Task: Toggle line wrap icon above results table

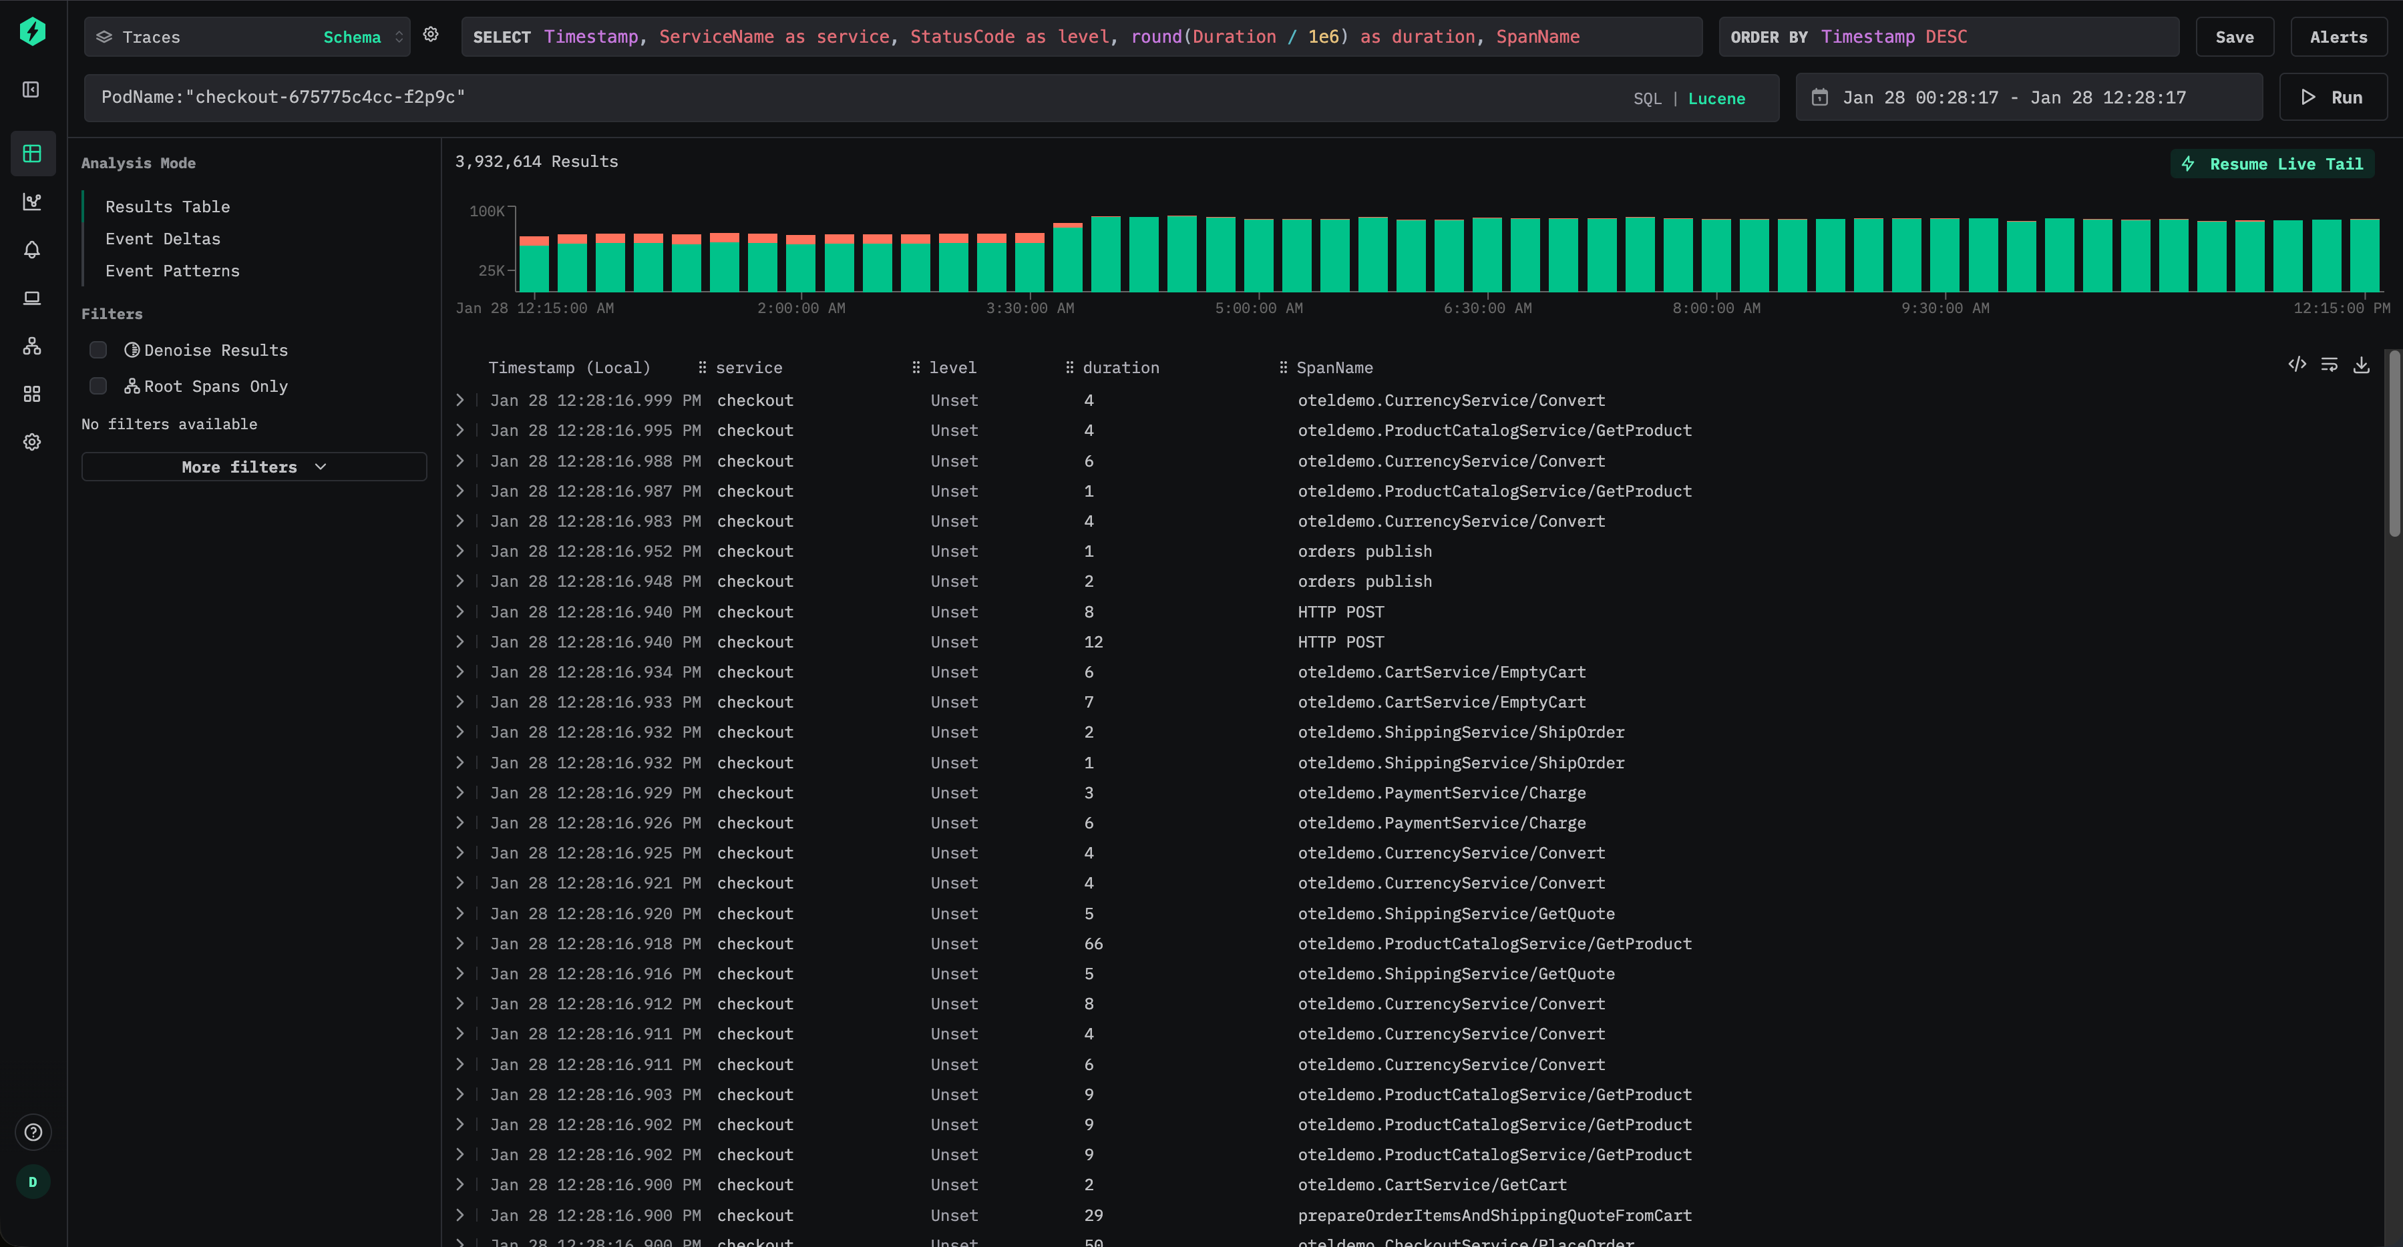Action: [x=2330, y=366]
